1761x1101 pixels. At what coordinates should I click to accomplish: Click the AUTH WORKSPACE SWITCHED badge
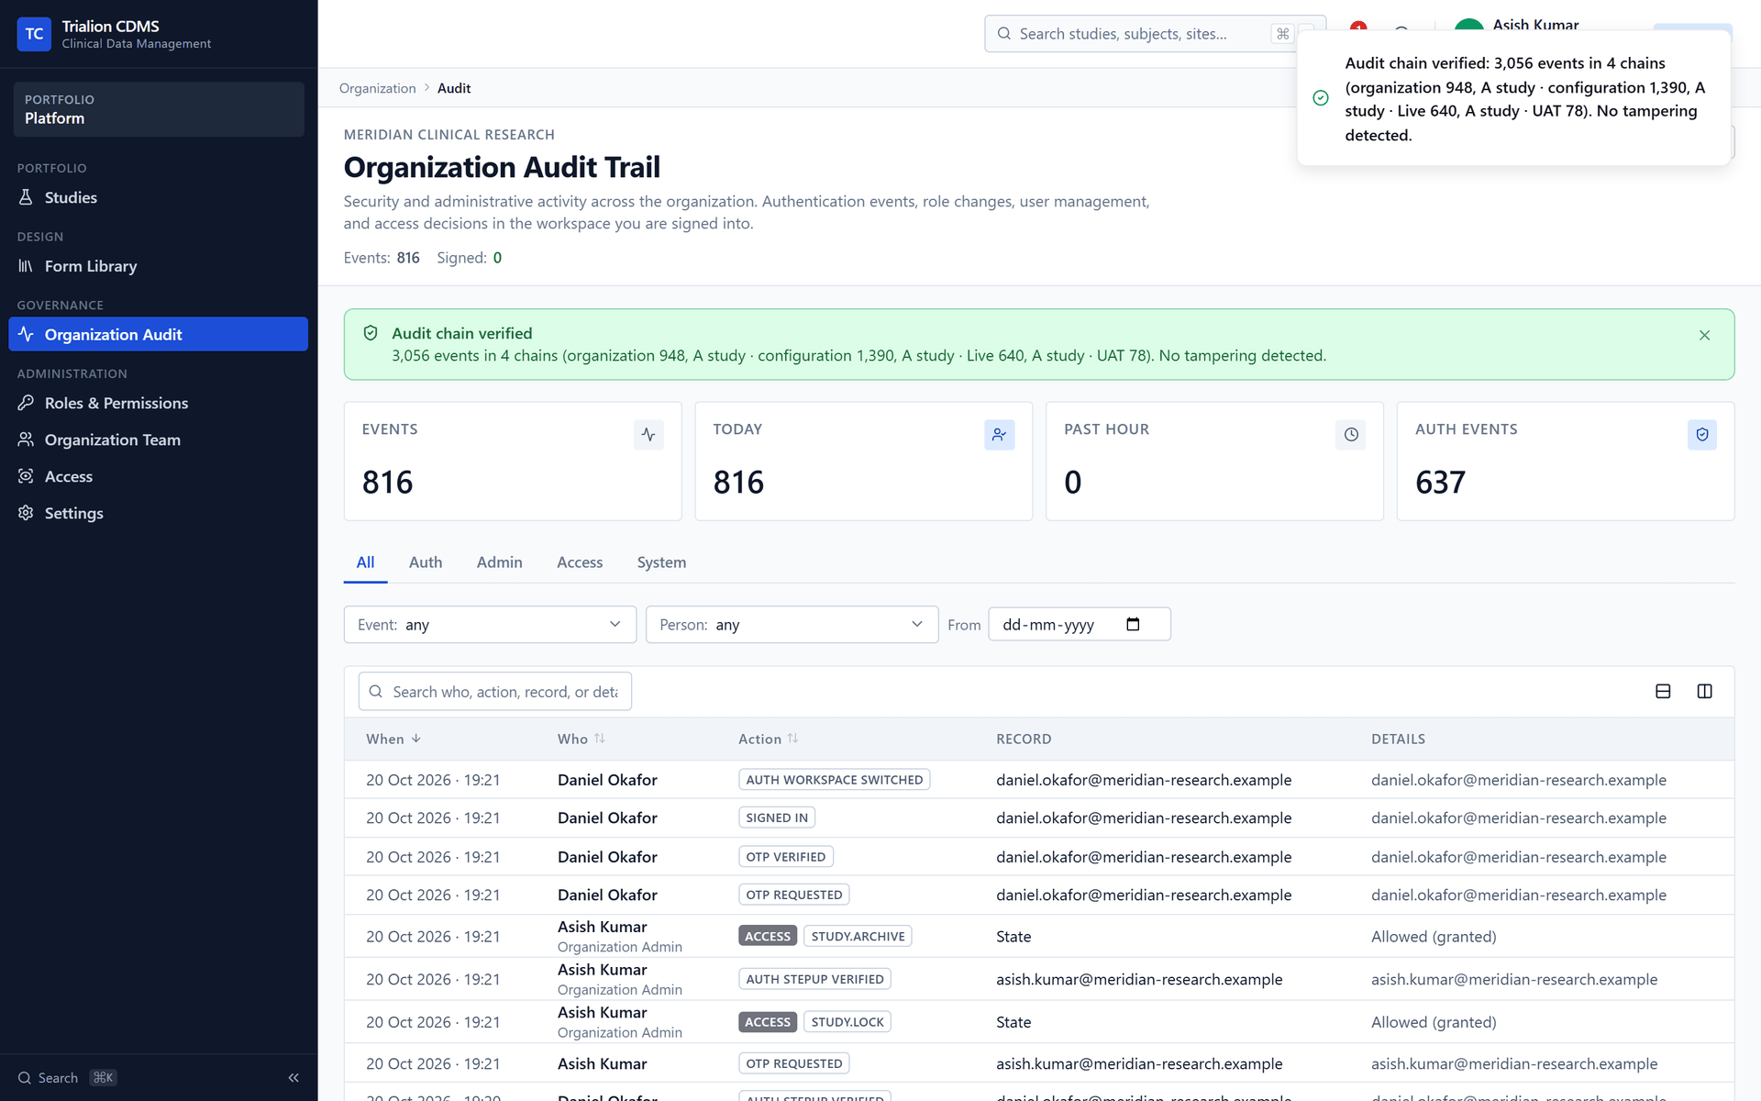pos(835,780)
